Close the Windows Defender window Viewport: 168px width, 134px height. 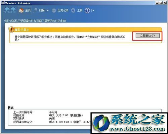coord(165,3)
